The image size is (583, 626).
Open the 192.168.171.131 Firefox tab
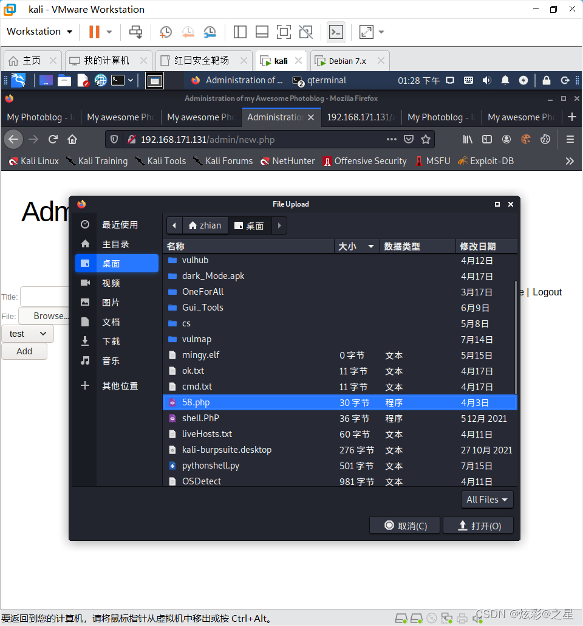[x=361, y=117]
